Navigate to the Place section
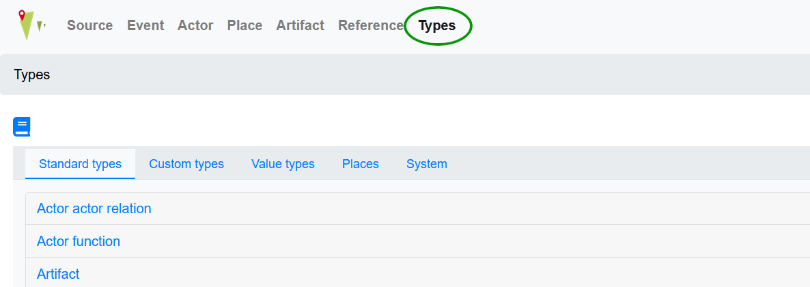 [x=245, y=25]
